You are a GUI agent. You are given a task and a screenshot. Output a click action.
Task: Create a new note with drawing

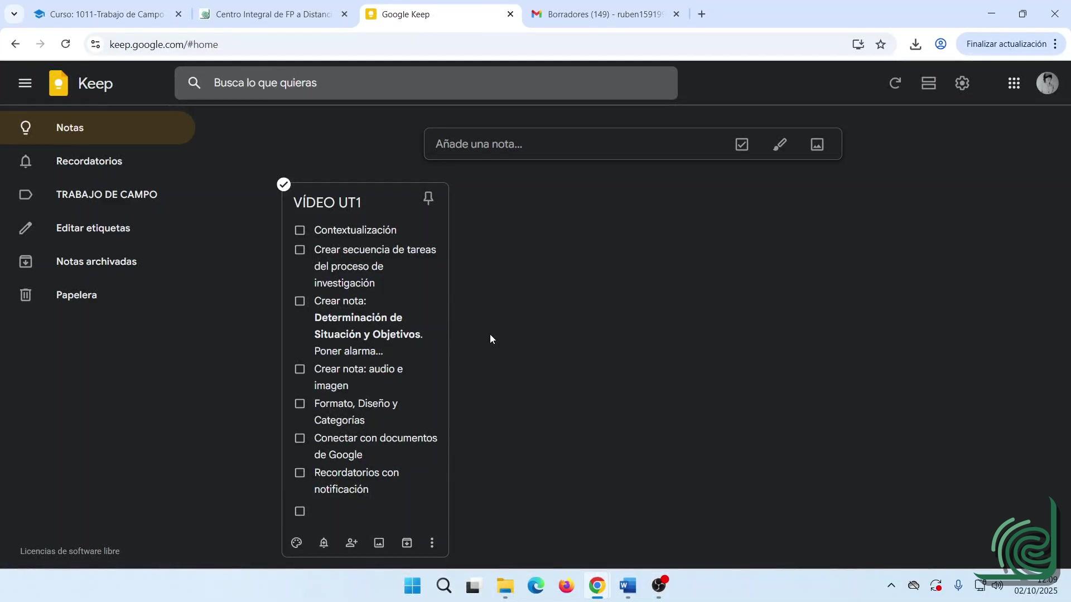(779, 144)
